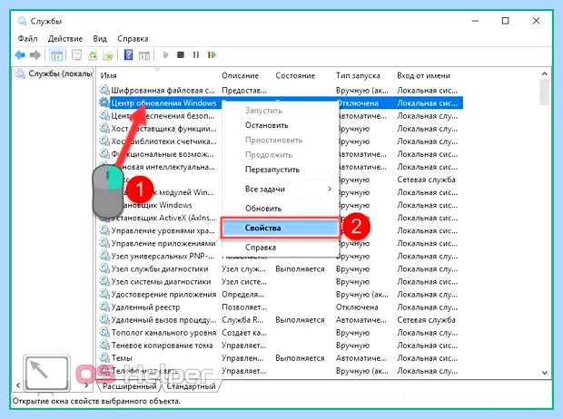Screen dimensions: 563x419
Task: Click the Export list toolbar icon
Action: (108, 55)
